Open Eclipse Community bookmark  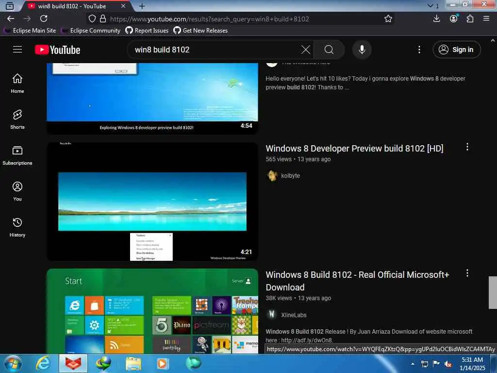[x=91, y=31]
